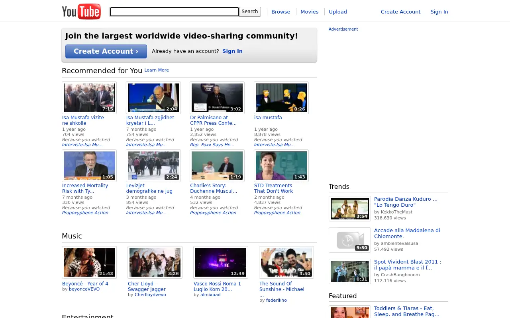Click the YouTube logo
This screenshot has height=318, width=510.
[81, 12]
